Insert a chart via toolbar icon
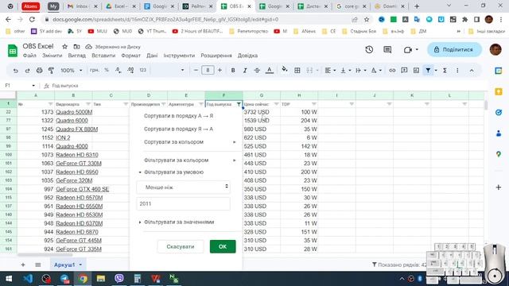 tap(416, 71)
